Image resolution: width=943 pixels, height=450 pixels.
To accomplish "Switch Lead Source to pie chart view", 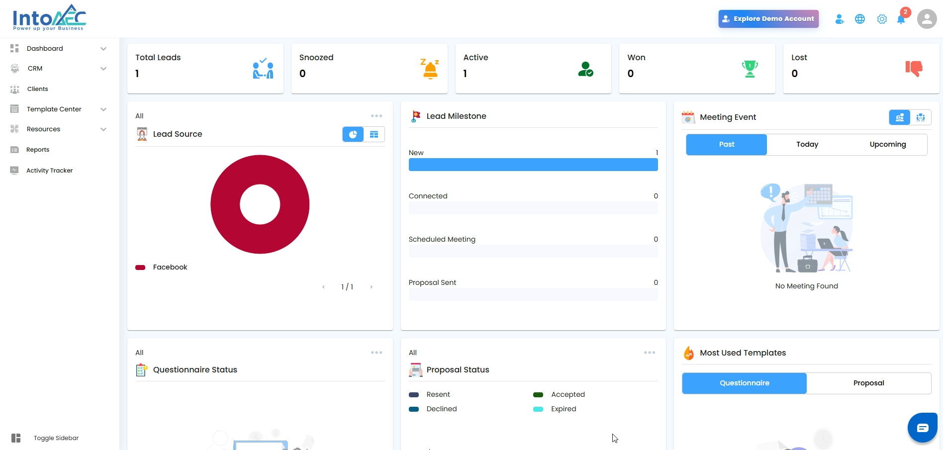I will tap(353, 134).
